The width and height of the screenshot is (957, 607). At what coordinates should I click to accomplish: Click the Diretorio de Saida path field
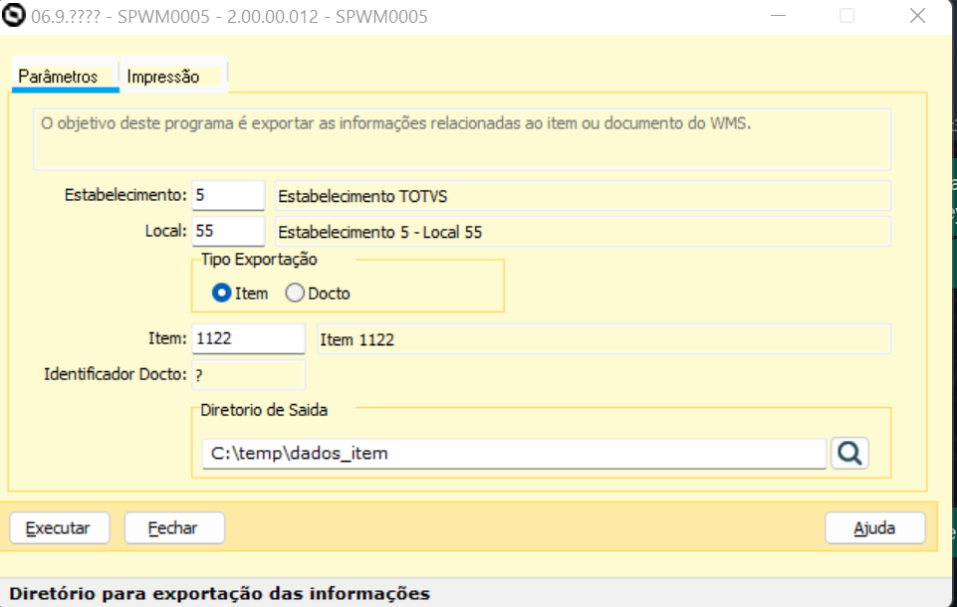pyautogui.click(x=515, y=454)
